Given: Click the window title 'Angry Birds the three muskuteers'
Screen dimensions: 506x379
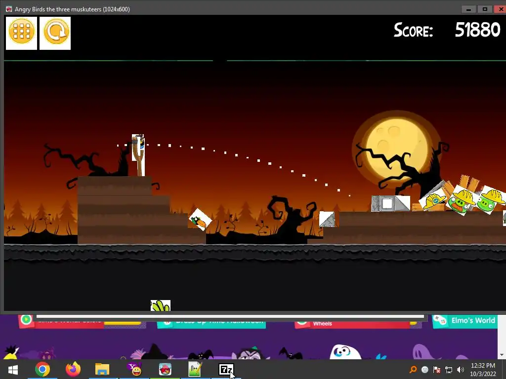Looking at the screenshot, I should pyautogui.click(x=72, y=9).
